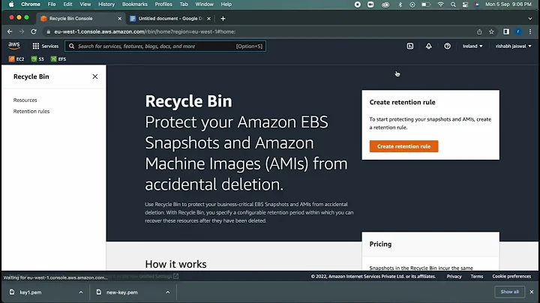Open the Apple menu
The width and height of the screenshot is (540, 303).
click(11, 4)
